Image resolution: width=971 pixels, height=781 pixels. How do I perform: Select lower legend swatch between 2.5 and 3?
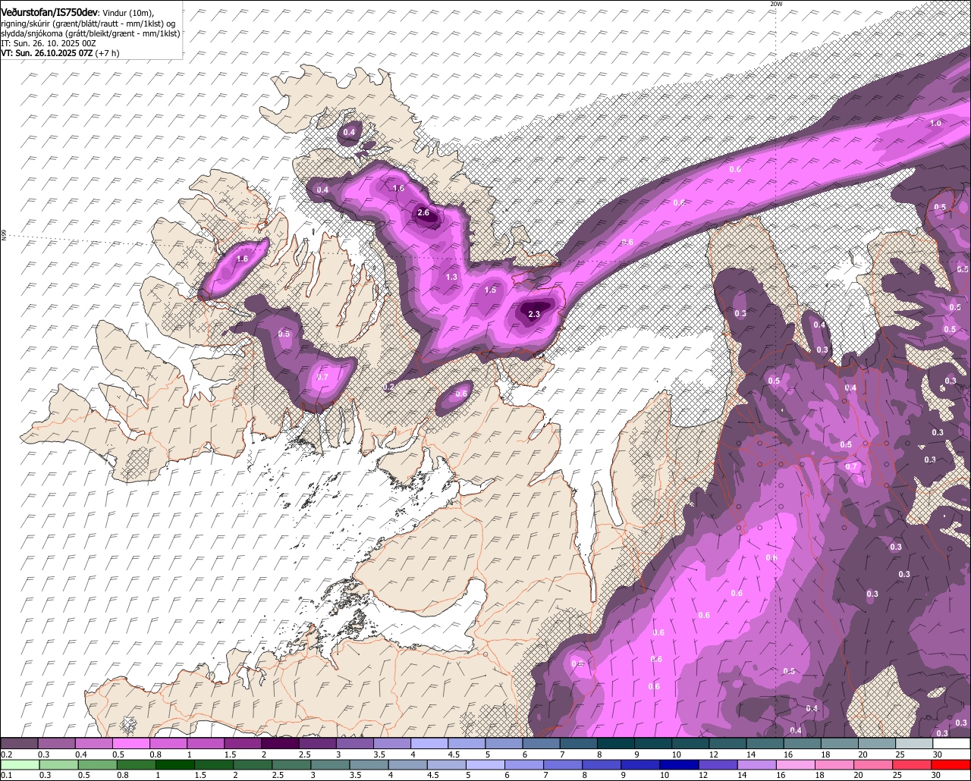point(293,764)
